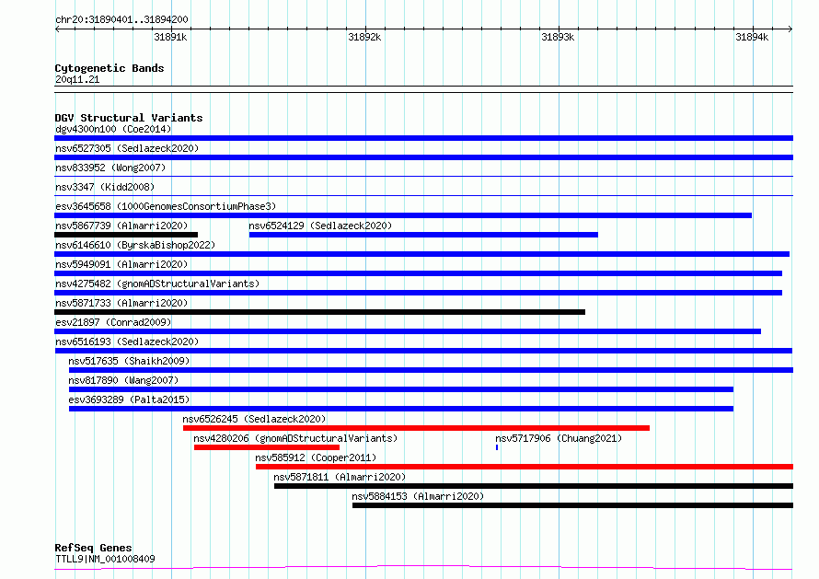
Task: Click the blue bar under nsv5949091
Action: 419,273
